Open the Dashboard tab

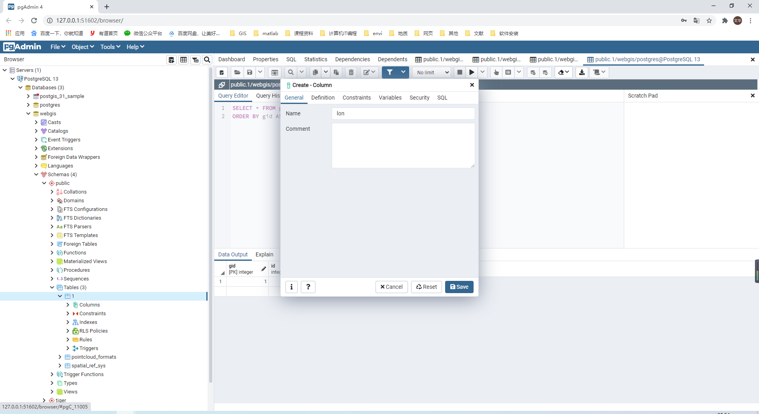pyautogui.click(x=232, y=59)
